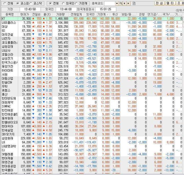Viewport: 184px width, 175px height.
Task: Select the 기관계 radio button
Action: (x=76, y=4)
